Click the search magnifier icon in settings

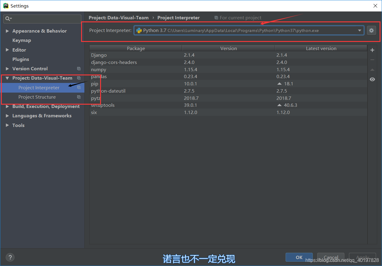click(8, 19)
